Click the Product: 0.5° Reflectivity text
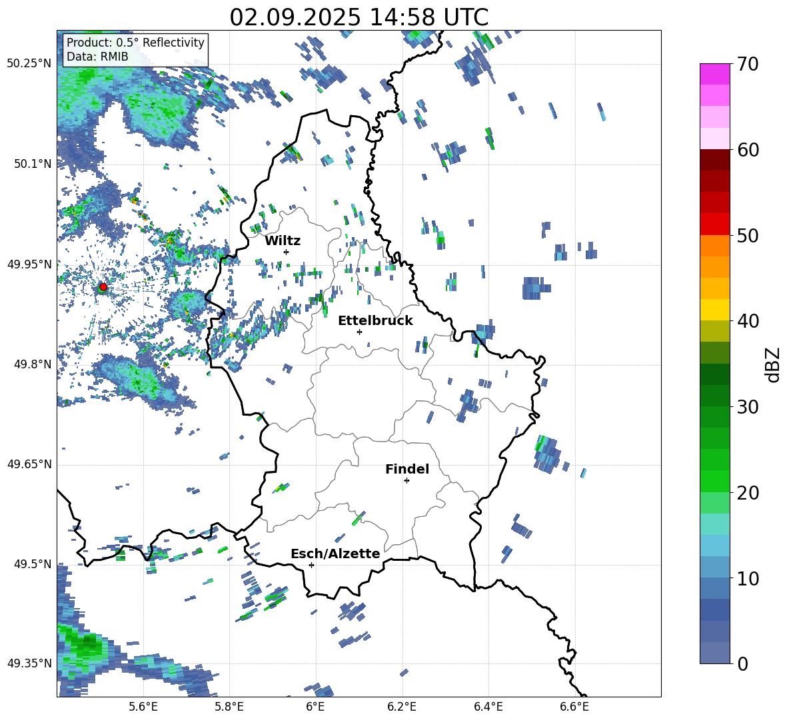 (135, 43)
